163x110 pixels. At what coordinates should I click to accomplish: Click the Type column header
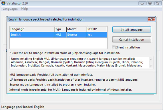pos(61,29)
